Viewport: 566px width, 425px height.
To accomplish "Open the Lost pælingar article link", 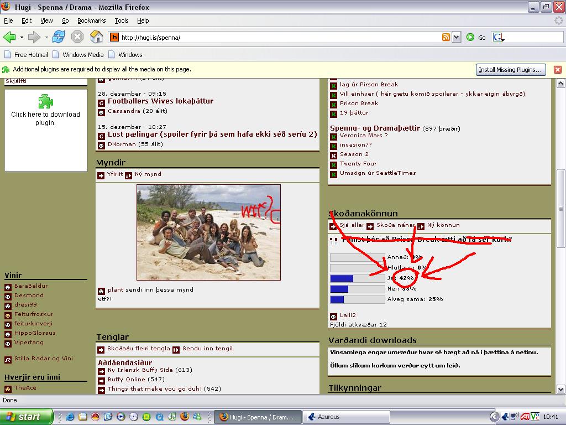I will coord(212,134).
